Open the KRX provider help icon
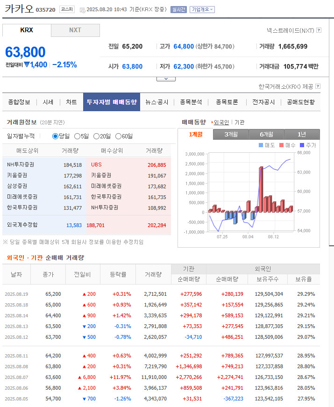This screenshot has width=334, height=407. point(318,86)
